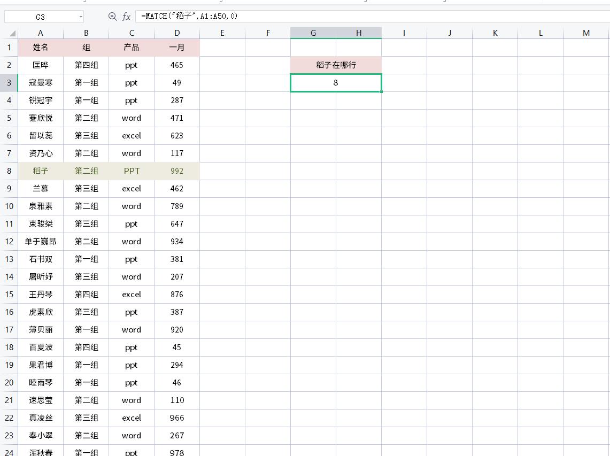This screenshot has width=610, height=456.
Task: Select the cell containing 稻子
Action: click(40, 171)
